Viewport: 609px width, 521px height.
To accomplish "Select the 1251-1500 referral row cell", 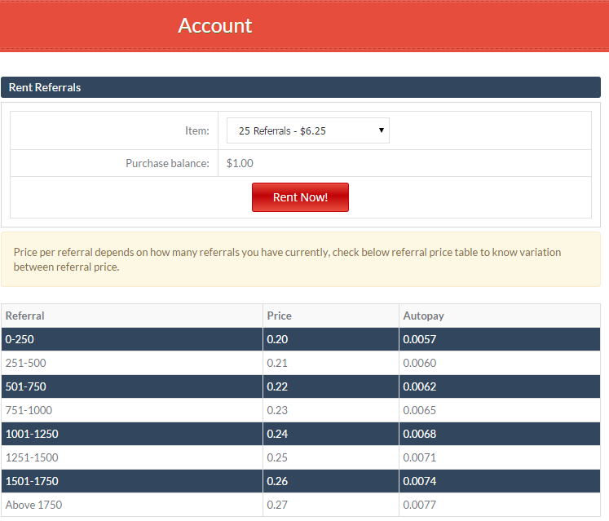I will (132, 457).
